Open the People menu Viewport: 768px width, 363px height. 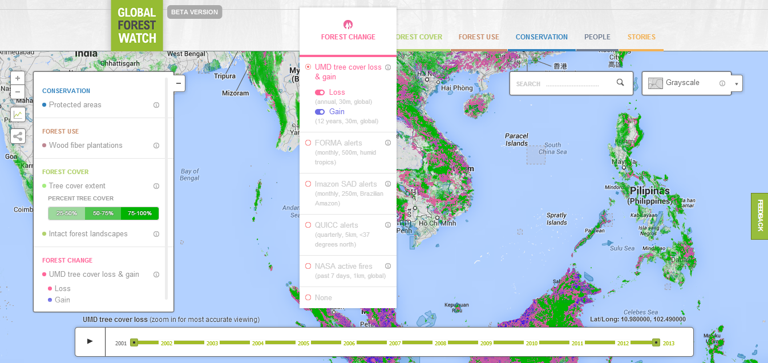coord(597,37)
